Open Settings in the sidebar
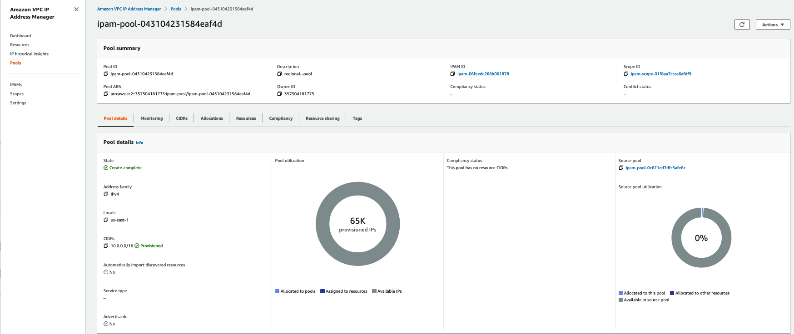 (18, 103)
